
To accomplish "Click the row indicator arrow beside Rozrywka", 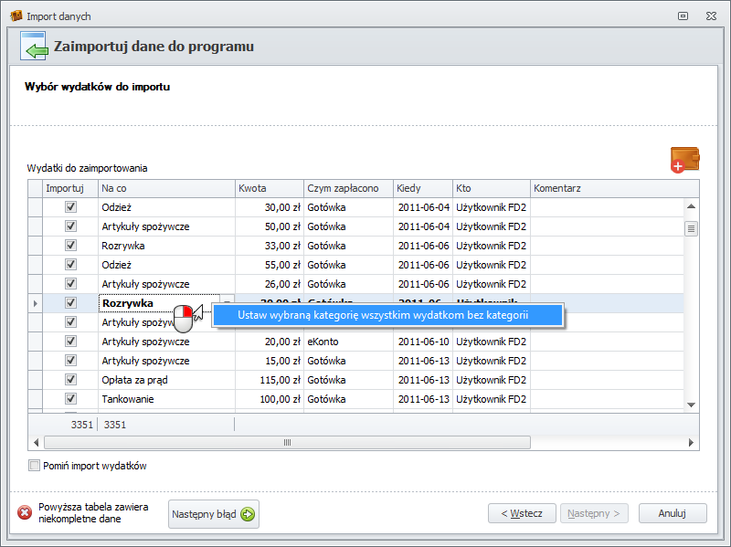I will pyautogui.click(x=36, y=303).
